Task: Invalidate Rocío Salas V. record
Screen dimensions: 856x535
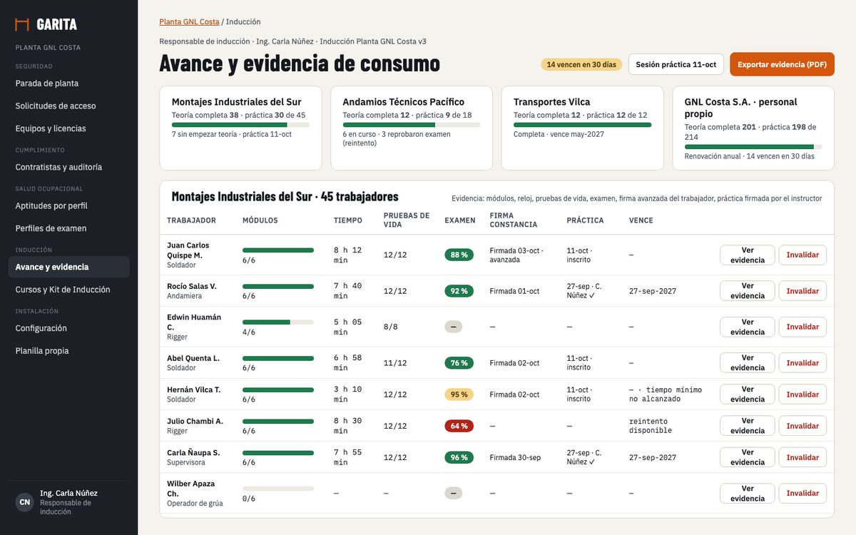Action: coord(802,291)
